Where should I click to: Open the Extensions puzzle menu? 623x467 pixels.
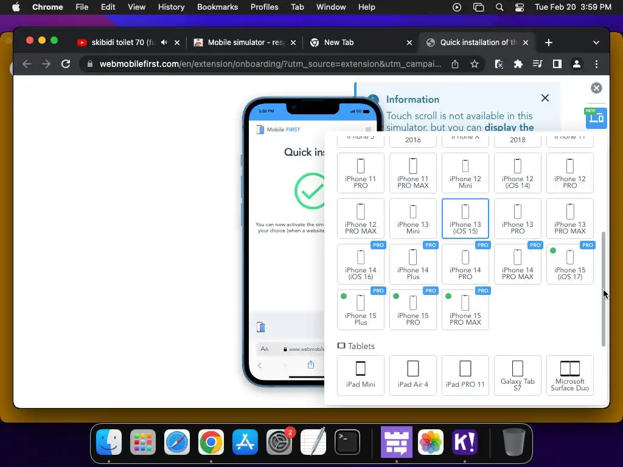518,64
